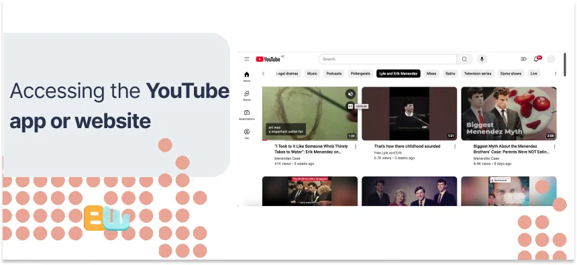Open the notifications bell
The width and height of the screenshot is (577, 265).
click(x=537, y=59)
